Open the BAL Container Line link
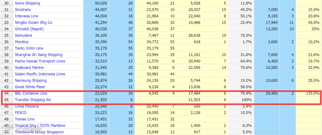This screenshot has width=322, height=135. (31, 93)
